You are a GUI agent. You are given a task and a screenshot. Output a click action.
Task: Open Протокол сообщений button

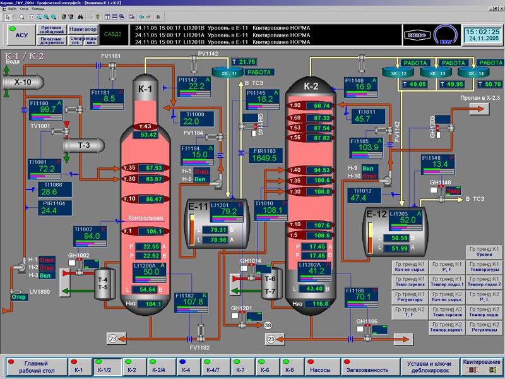50,28
